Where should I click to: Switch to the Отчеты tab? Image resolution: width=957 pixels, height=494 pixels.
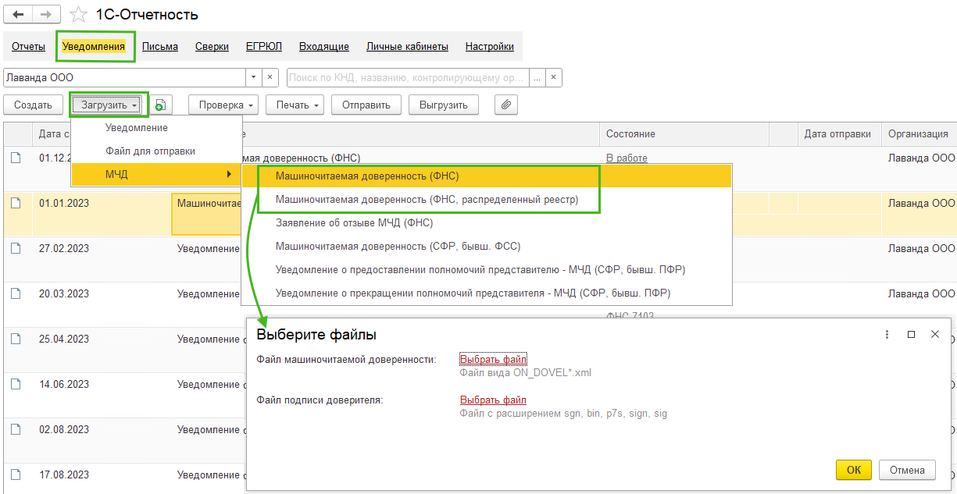28,47
